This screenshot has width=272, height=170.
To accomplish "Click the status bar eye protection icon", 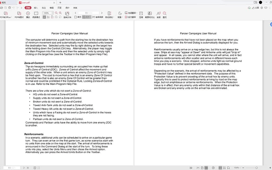I will (191, 168).
